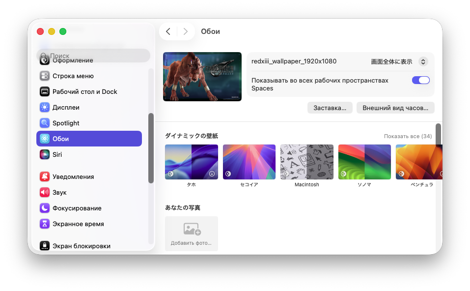Open Уведомления settings pane

89,176
